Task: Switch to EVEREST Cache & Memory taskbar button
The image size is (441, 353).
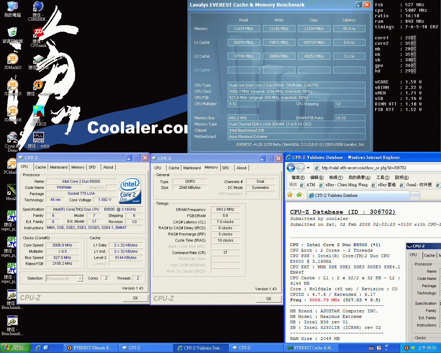Action: (310, 348)
